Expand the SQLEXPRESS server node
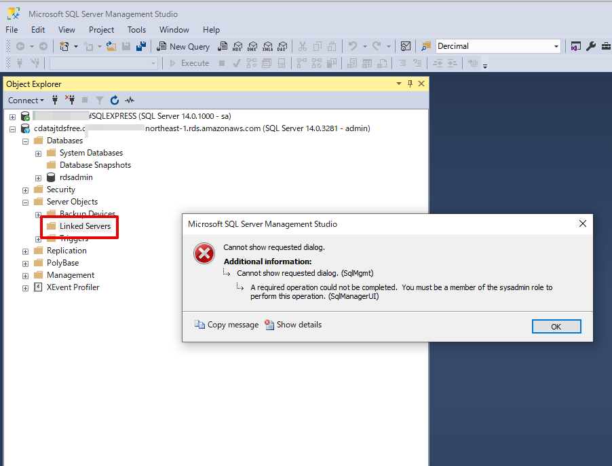The width and height of the screenshot is (612, 466). (12, 117)
